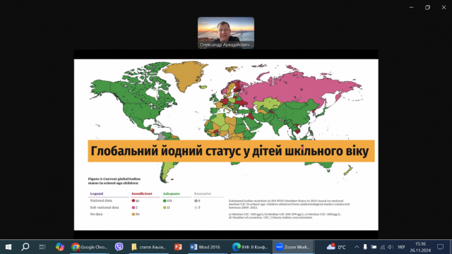This screenshot has width=452, height=254.
Task: Switch to Edge 'ІНФ. II Конф...' window
Action: [x=251, y=247]
